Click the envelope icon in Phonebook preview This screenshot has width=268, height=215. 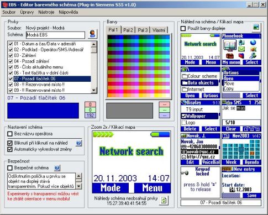(x=241, y=49)
